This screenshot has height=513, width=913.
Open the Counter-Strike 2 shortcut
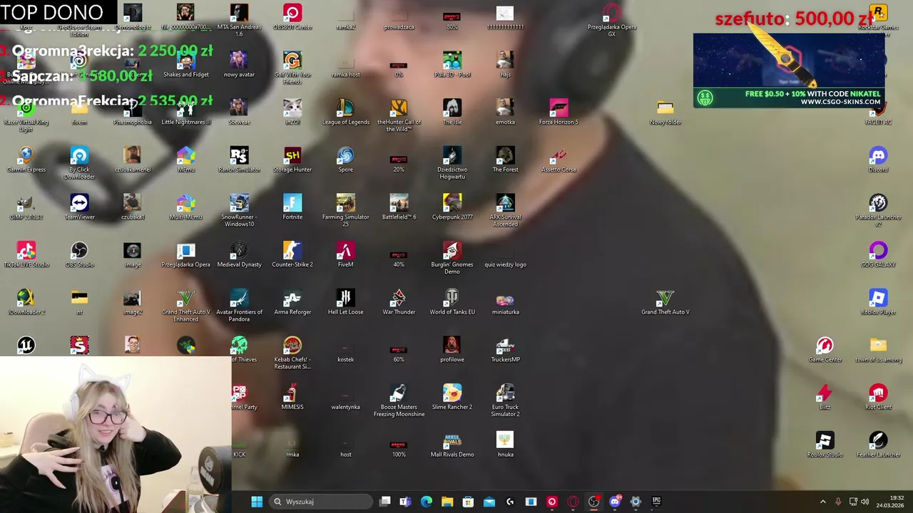pyautogui.click(x=292, y=254)
